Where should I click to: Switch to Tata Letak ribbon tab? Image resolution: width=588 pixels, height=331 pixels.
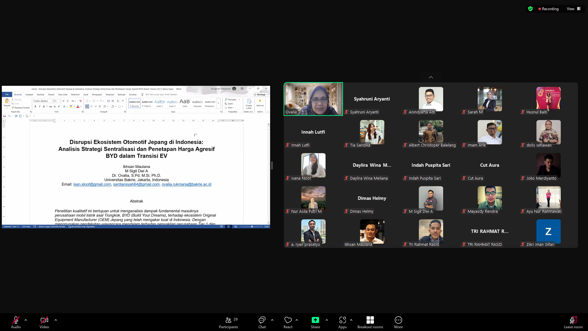tap(63, 94)
